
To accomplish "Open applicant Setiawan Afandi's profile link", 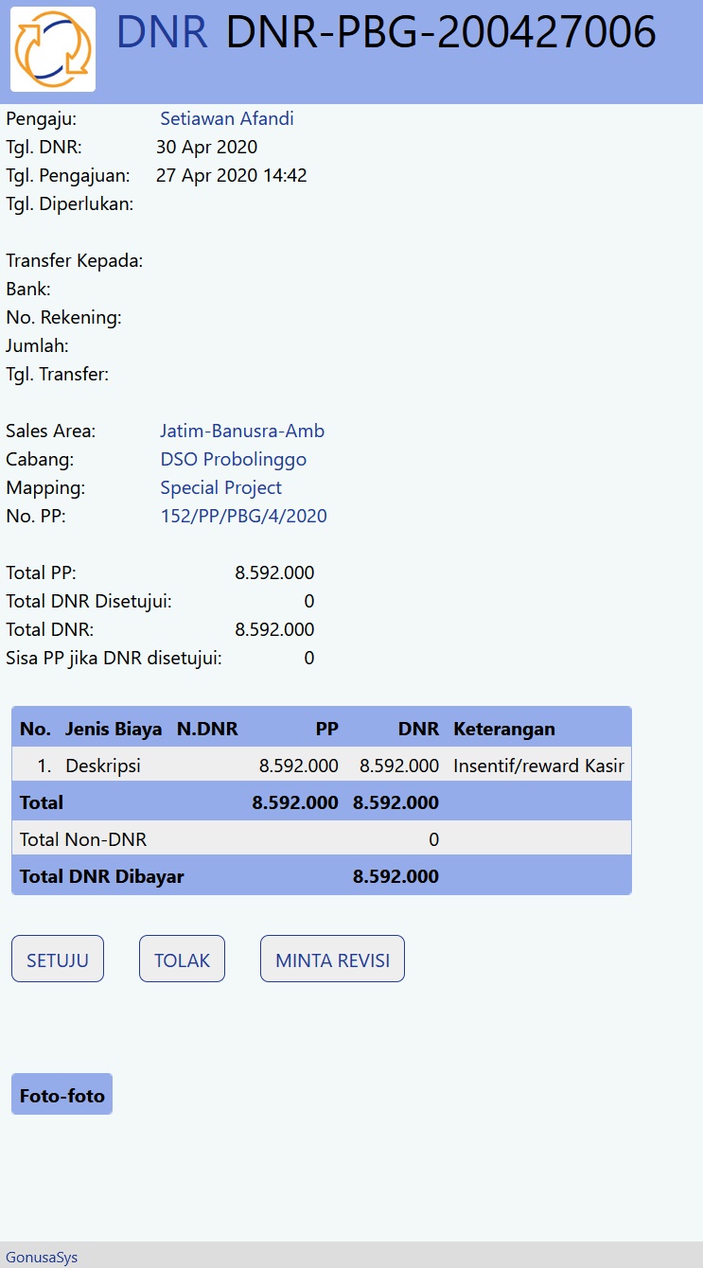I will pos(227,118).
